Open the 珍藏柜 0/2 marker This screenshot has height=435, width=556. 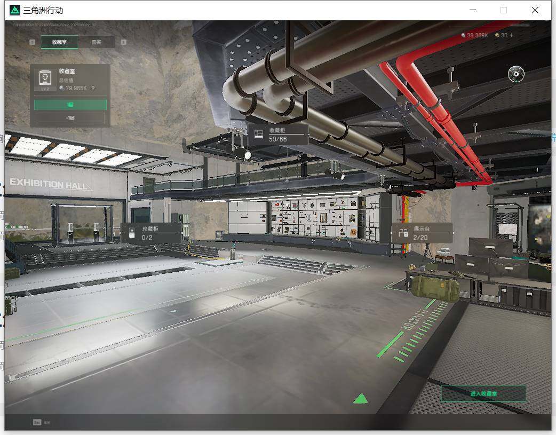click(x=151, y=233)
